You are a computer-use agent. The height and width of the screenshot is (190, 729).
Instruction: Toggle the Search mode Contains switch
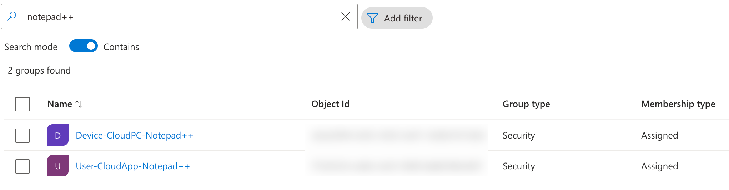[x=84, y=46]
